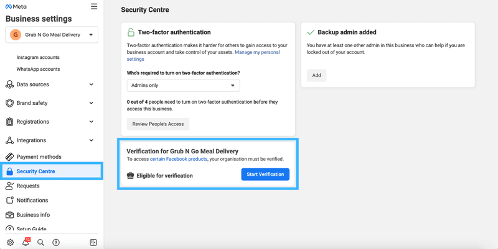Open the certain Facebook products link
The width and height of the screenshot is (498, 249).
179,159
